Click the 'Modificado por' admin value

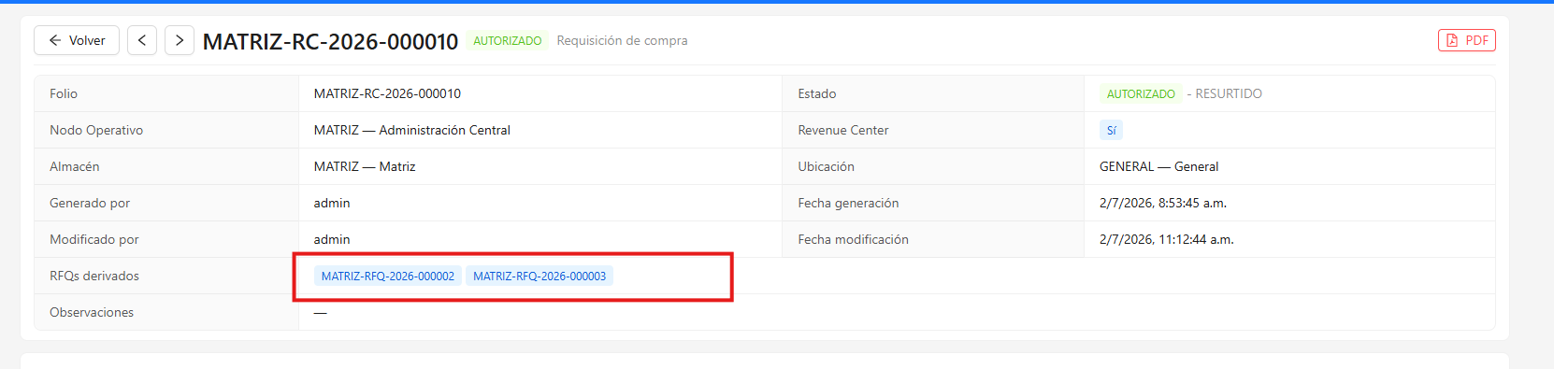(332, 239)
